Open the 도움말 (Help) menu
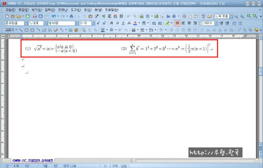Screen dimensions: 263x168 point(112,10)
